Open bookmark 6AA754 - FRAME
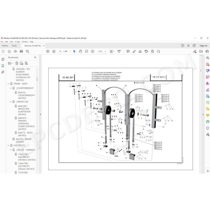Viewport: 210px width, 210px height. 24,140
